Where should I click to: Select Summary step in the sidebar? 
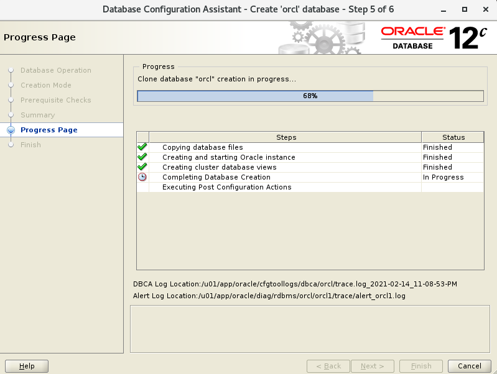[x=37, y=115]
